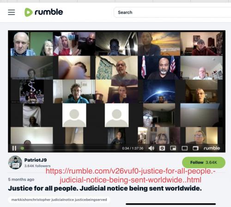Screen dimensions: 231x207
Task: Click the video progress bar
Action: (x=68, y=149)
